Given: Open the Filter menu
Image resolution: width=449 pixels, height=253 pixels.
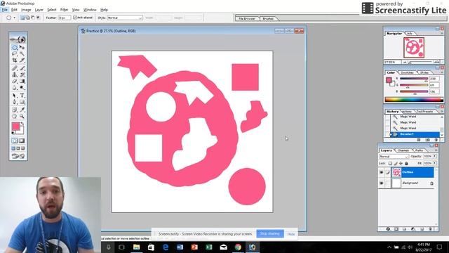Looking at the screenshot, I should point(64,10).
